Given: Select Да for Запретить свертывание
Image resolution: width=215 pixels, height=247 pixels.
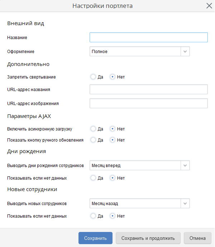Looking at the screenshot, I should click(93, 77).
